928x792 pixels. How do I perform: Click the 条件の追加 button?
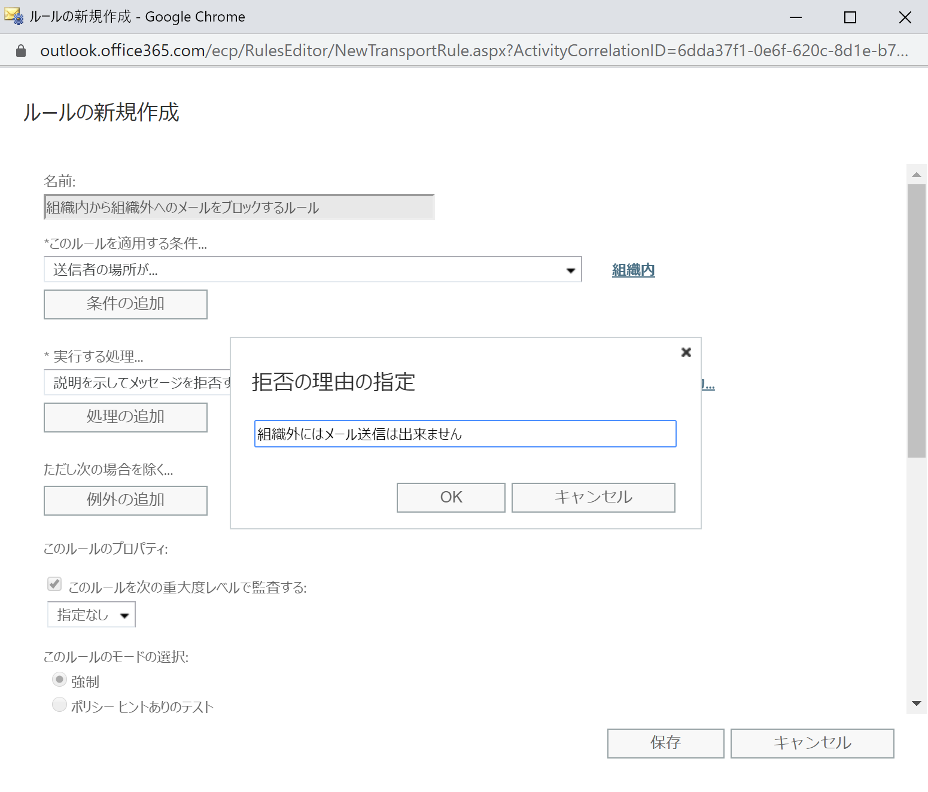pyautogui.click(x=126, y=304)
